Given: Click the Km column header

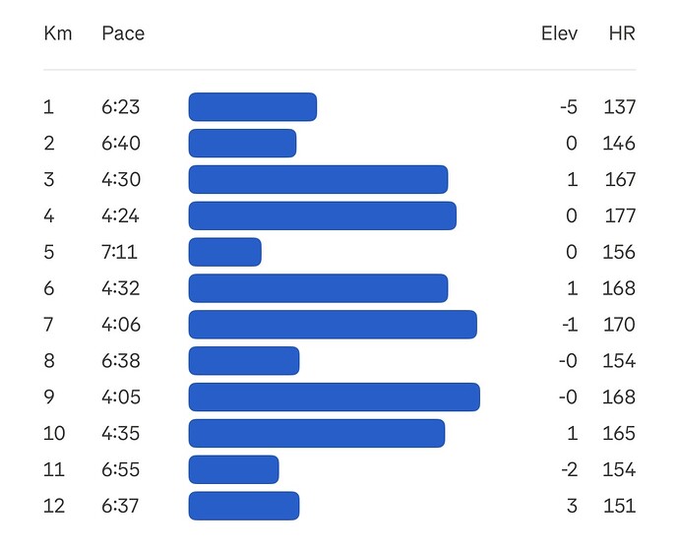Looking at the screenshot, I should 58,33.
